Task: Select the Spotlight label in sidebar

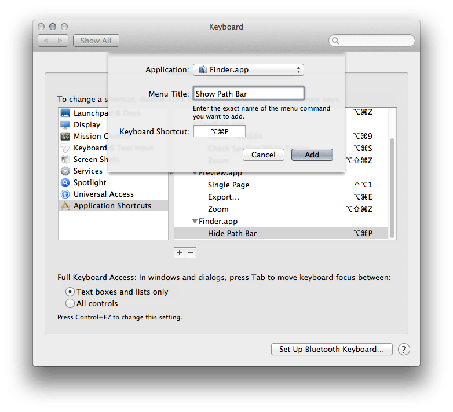Action: 90,183
